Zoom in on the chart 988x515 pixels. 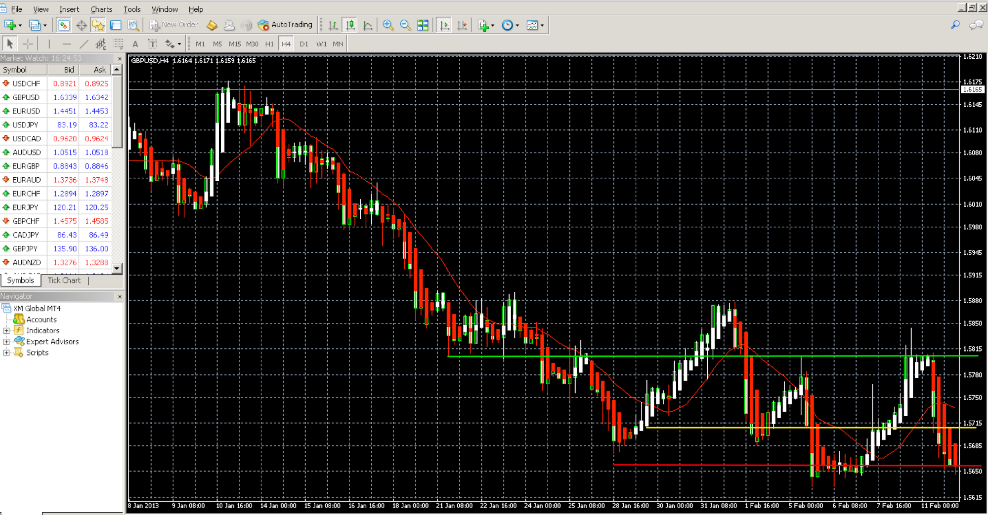coord(388,24)
